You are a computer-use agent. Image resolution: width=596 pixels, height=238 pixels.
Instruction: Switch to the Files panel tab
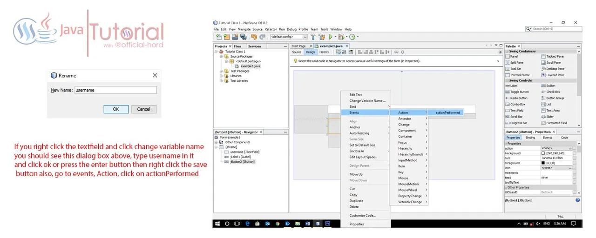click(x=237, y=46)
